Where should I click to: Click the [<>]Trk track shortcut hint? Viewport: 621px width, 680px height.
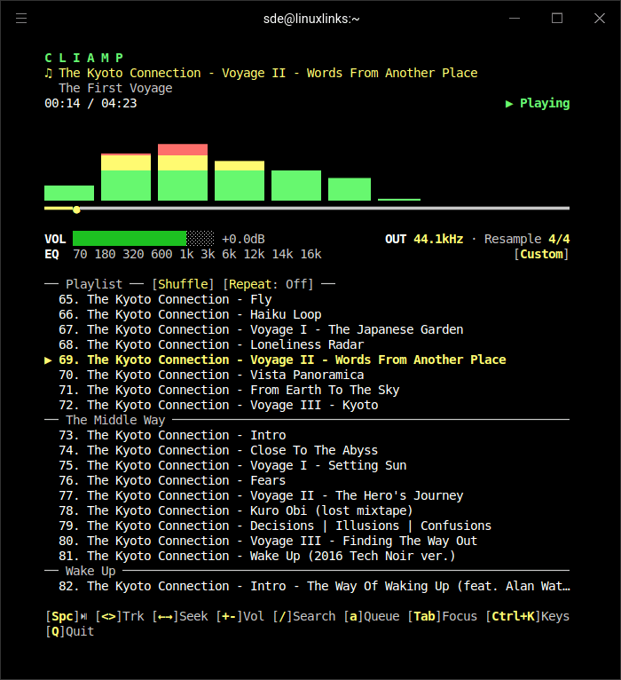pyautogui.click(x=120, y=616)
